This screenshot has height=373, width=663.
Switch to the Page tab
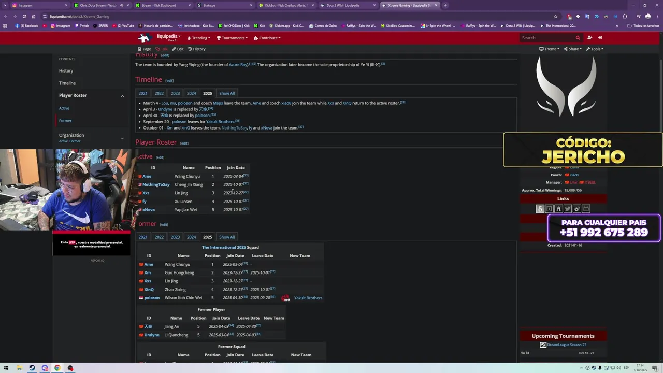(145, 49)
